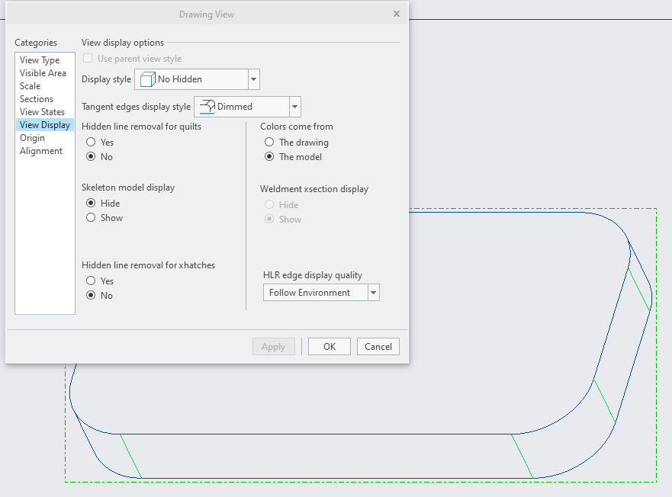Open the View Type category
The height and width of the screenshot is (497, 672).
pos(40,60)
